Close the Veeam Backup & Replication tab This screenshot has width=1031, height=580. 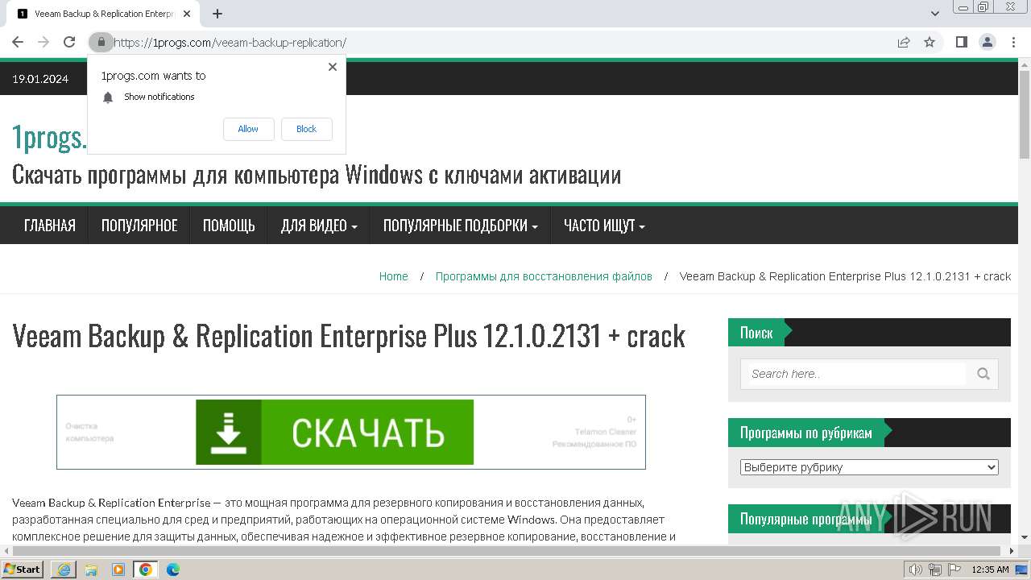coord(187,14)
